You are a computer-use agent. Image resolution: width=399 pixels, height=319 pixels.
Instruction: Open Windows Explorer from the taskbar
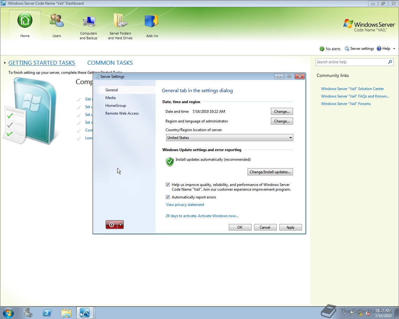(x=66, y=313)
